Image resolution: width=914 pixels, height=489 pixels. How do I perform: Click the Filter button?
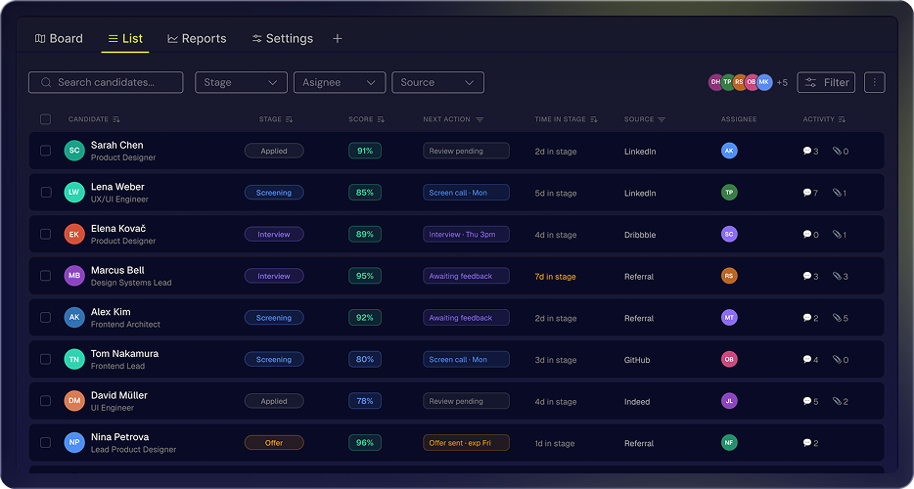(826, 82)
